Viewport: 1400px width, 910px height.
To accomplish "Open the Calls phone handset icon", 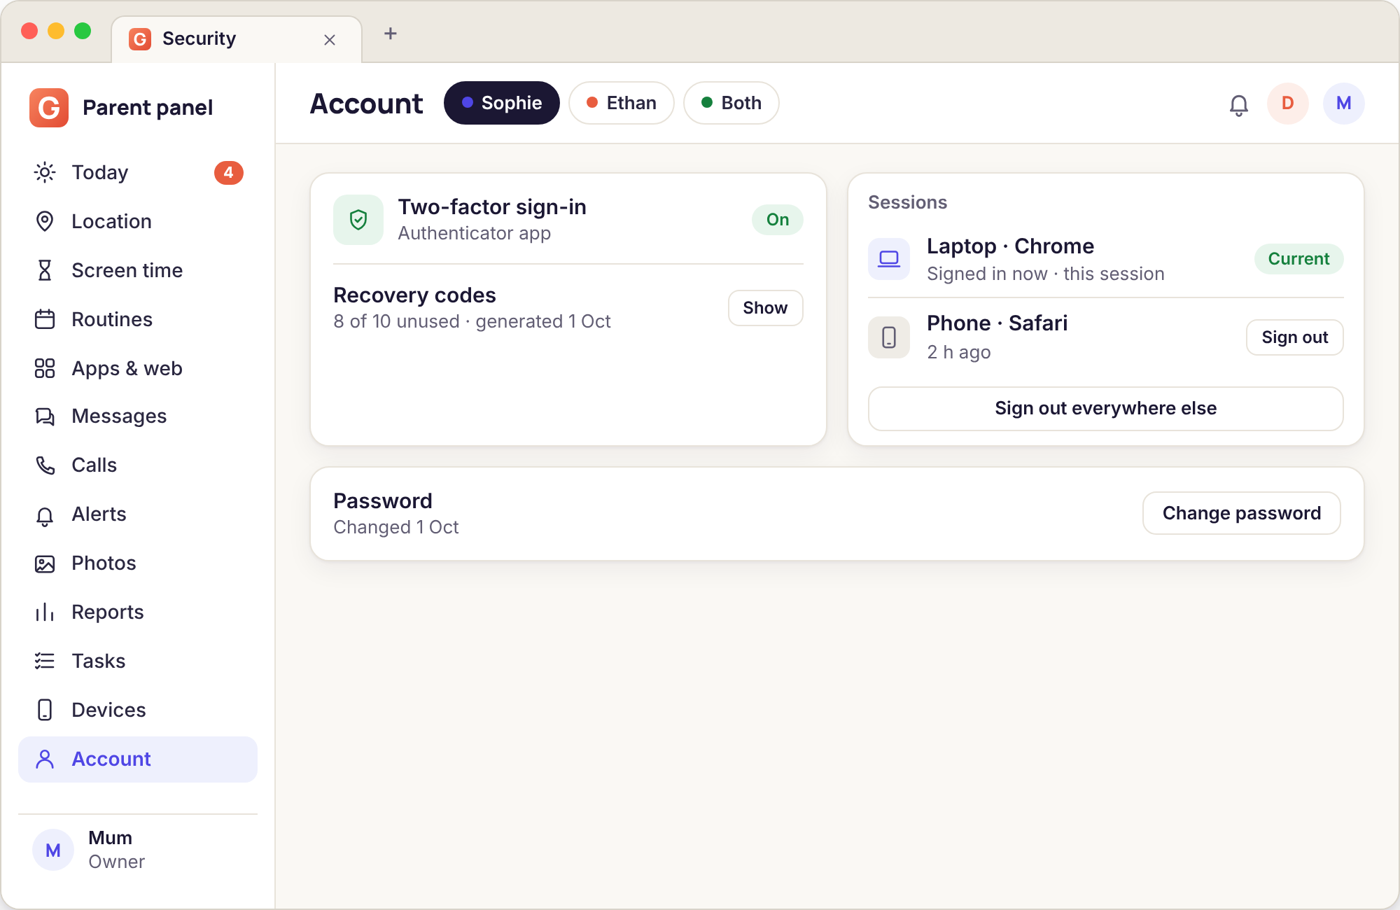I will 45,465.
